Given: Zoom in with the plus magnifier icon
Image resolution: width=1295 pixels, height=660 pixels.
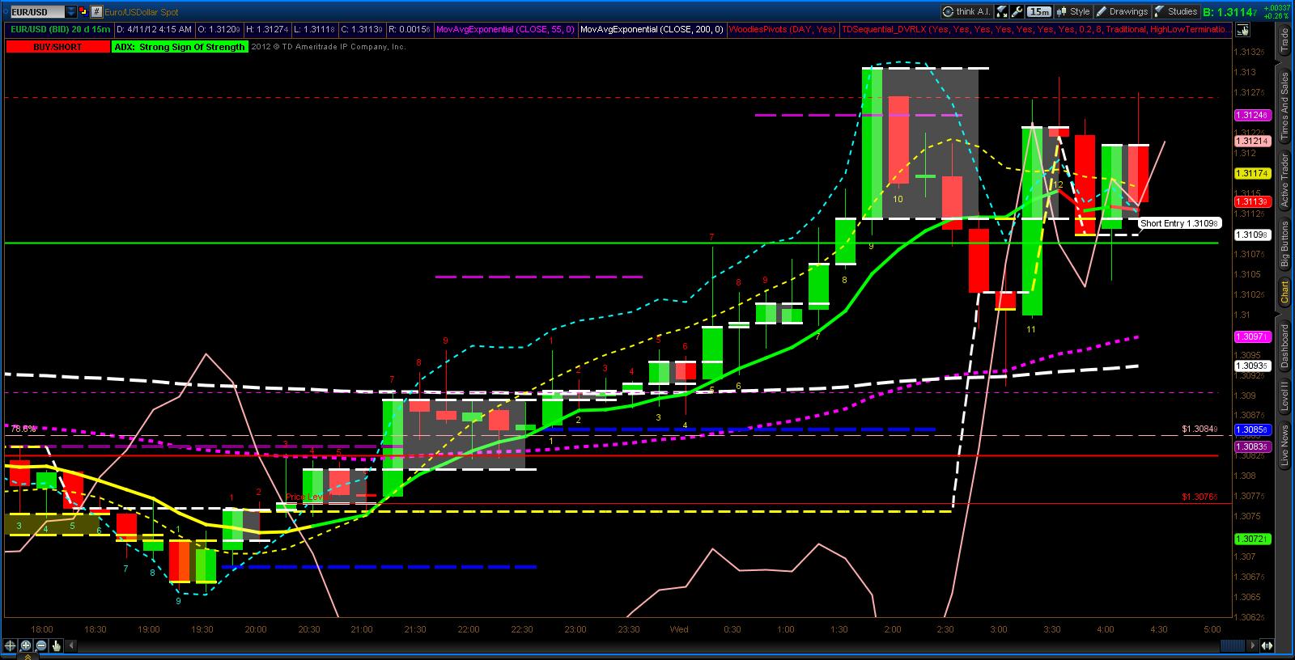Looking at the screenshot, I should click(x=26, y=645).
